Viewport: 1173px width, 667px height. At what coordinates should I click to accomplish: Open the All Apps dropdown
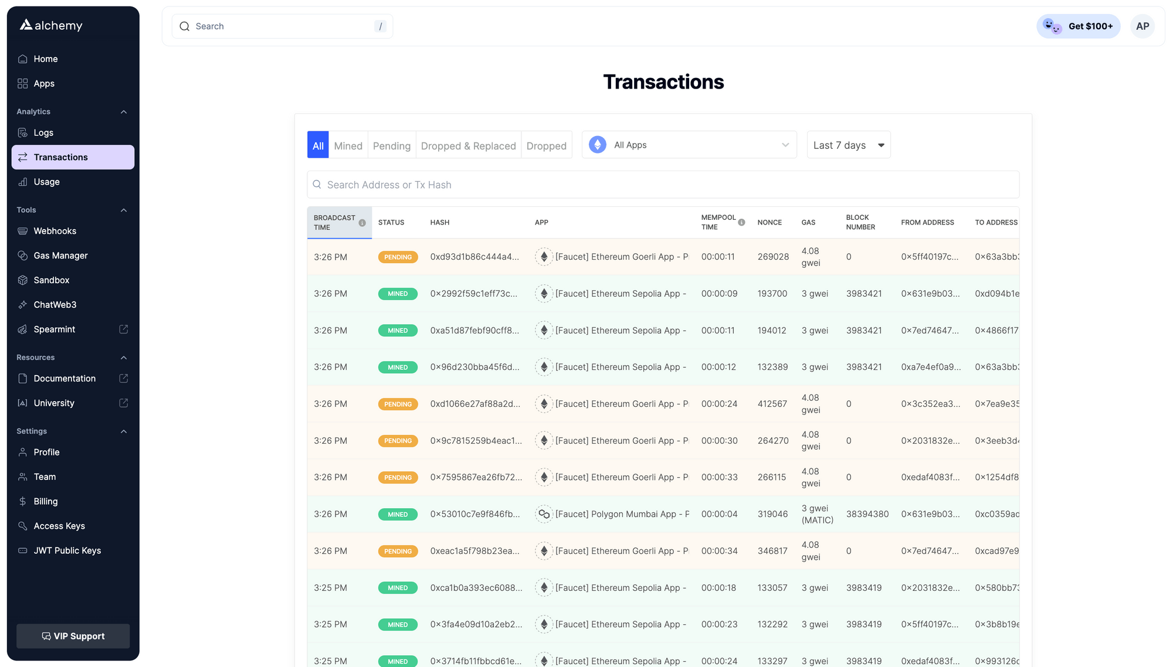[689, 144]
